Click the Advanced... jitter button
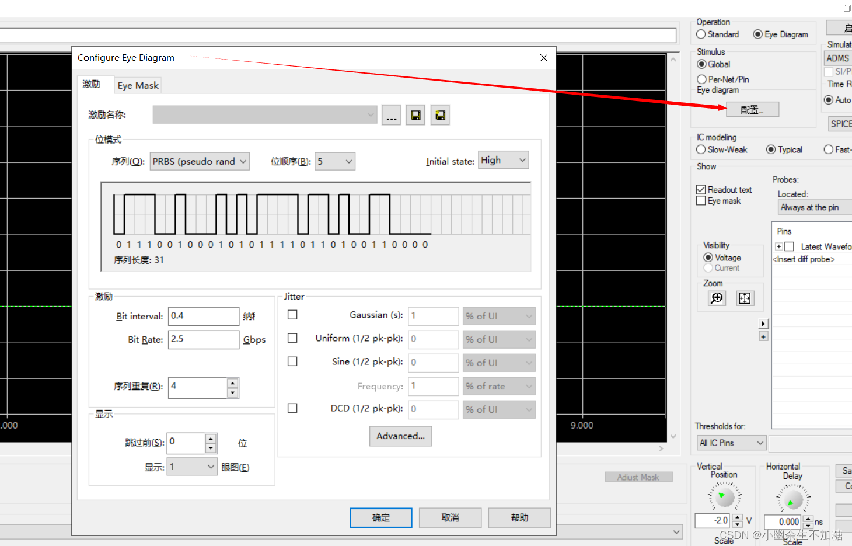 pos(400,436)
